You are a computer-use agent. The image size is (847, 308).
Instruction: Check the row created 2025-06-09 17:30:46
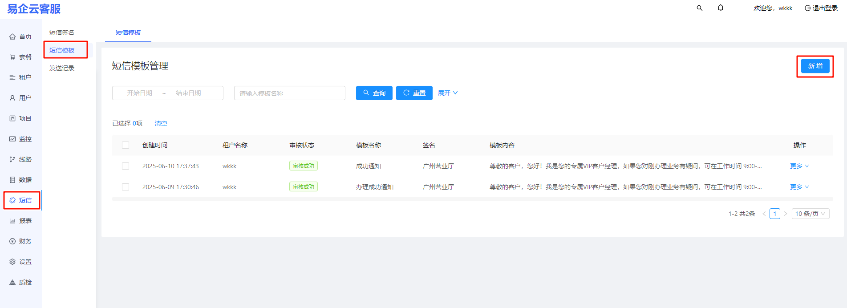[x=126, y=187]
